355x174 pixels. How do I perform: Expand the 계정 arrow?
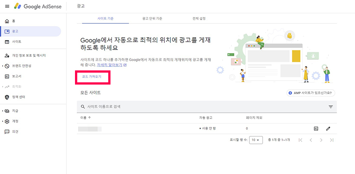[x=3, y=121]
